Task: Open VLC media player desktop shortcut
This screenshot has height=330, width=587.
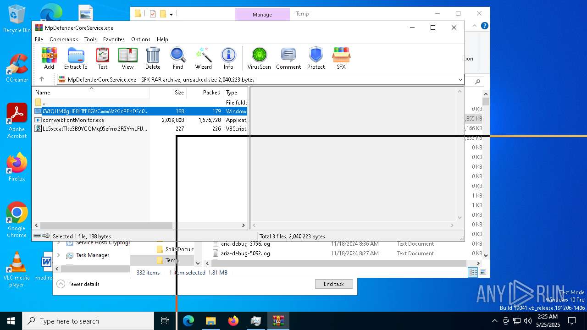Action: 17,269
